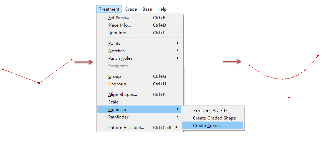
Task: Choose Create Graded Shape option
Action: click(214, 118)
